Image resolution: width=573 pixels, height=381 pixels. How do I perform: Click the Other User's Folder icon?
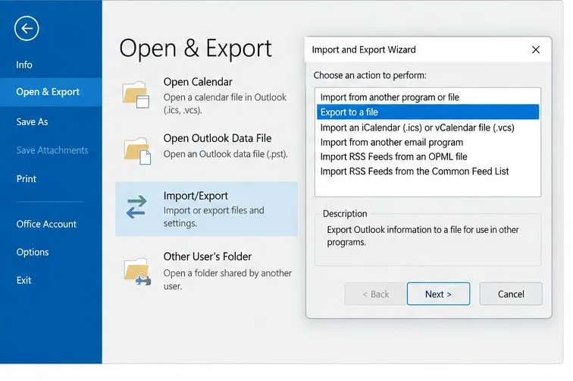(137, 272)
